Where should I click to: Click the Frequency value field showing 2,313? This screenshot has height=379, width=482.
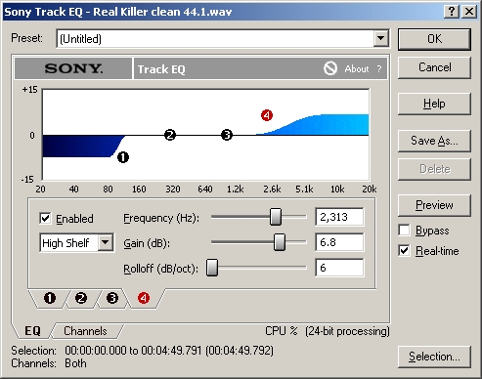[339, 217]
